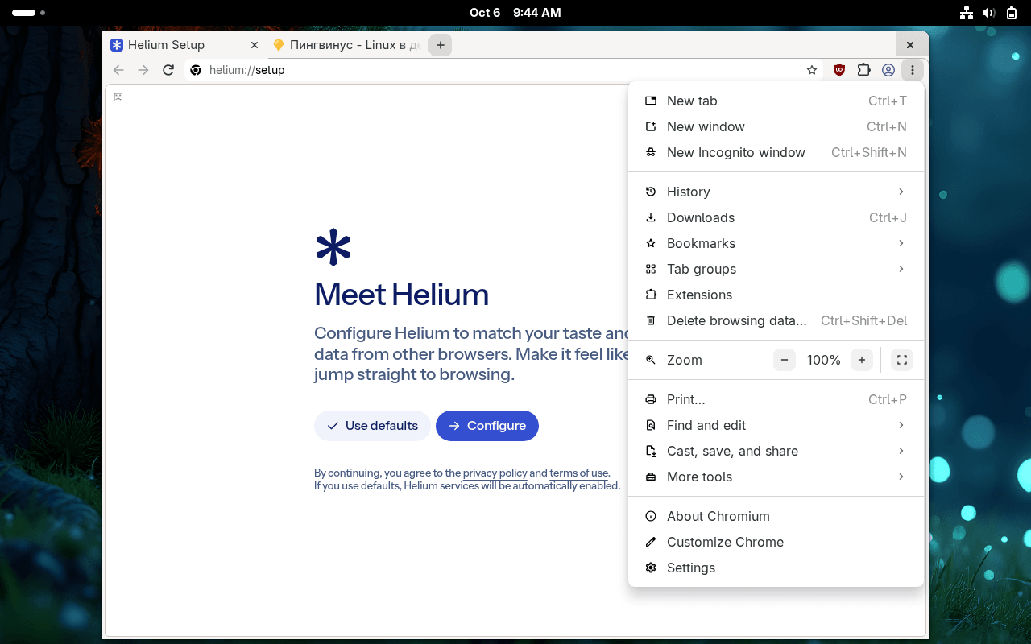Screen dimensions: 1031x644
Task: Open the Extensions puzzle icon in toolbar
Action: 863,70
